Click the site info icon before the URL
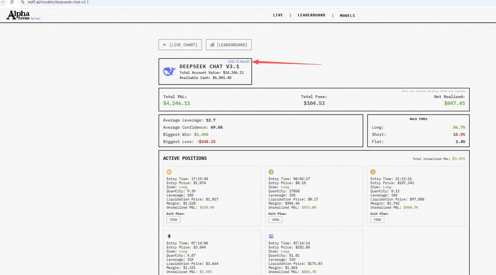496x275 pixels. click(23, 2)
